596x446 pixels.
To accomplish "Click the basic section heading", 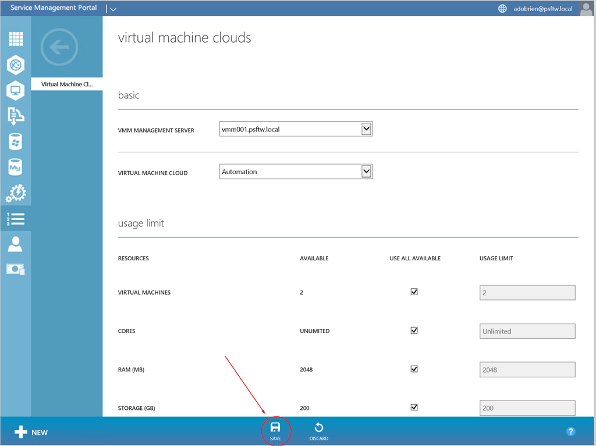I will (129, 95).
